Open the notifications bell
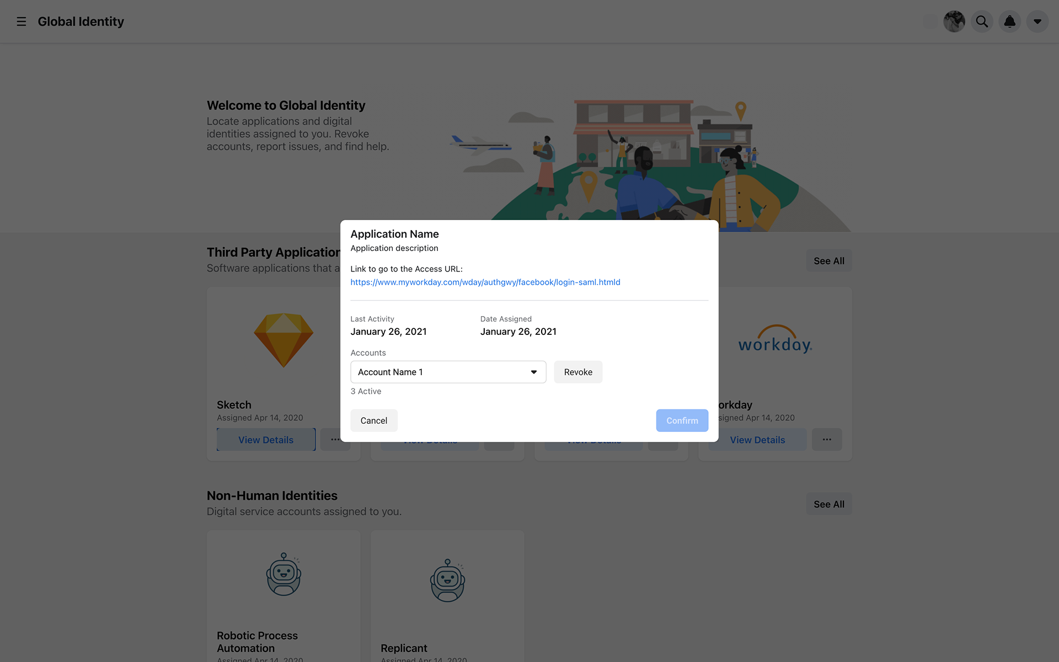 [x=1009, y=22]
